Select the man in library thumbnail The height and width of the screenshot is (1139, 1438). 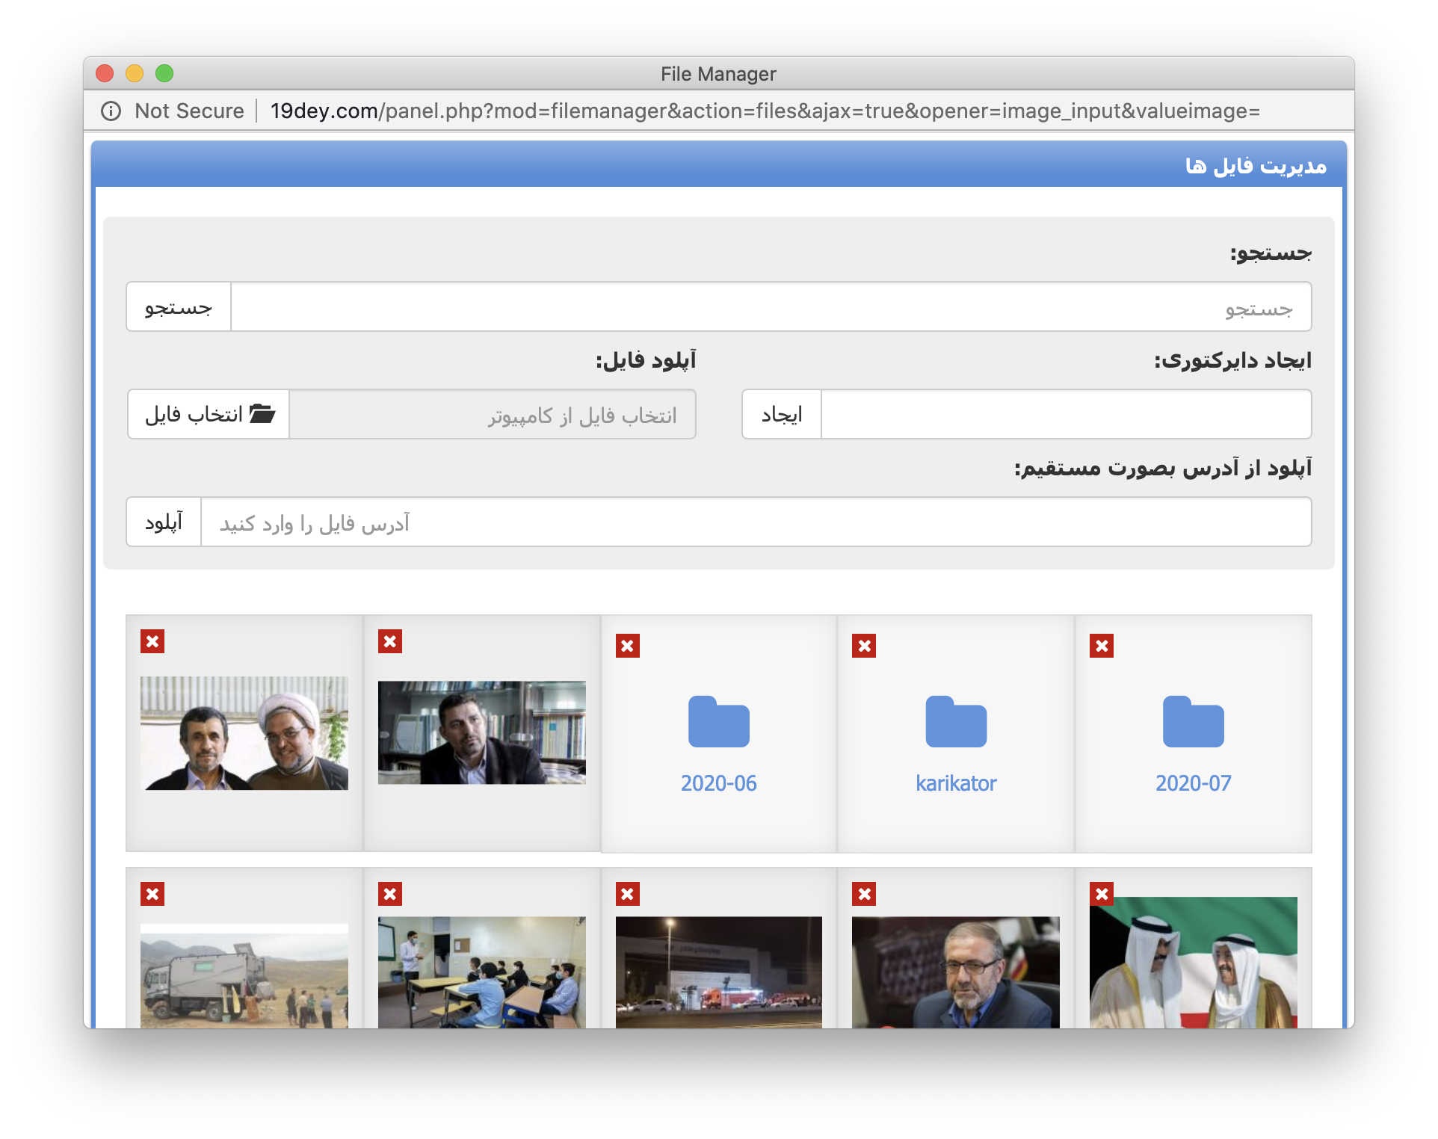[x=481, y=732]
